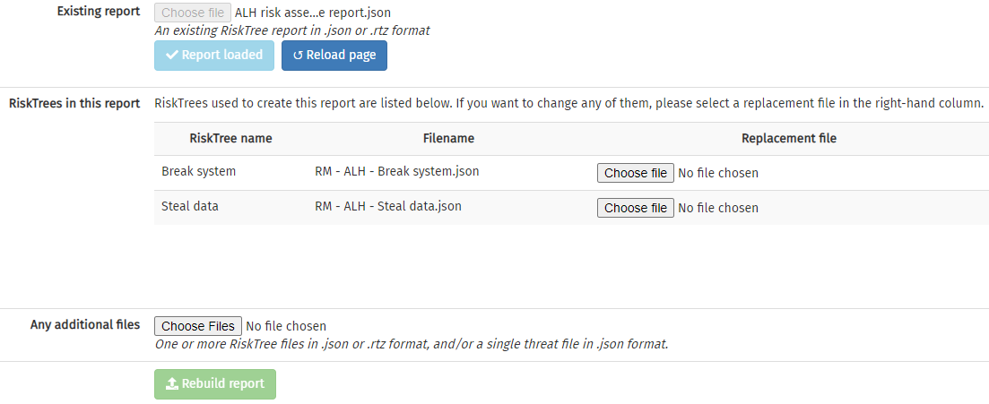The image size is (989, 404).
Task: Click filename RM - ALH - Break system.json
Action: [396, 172]
